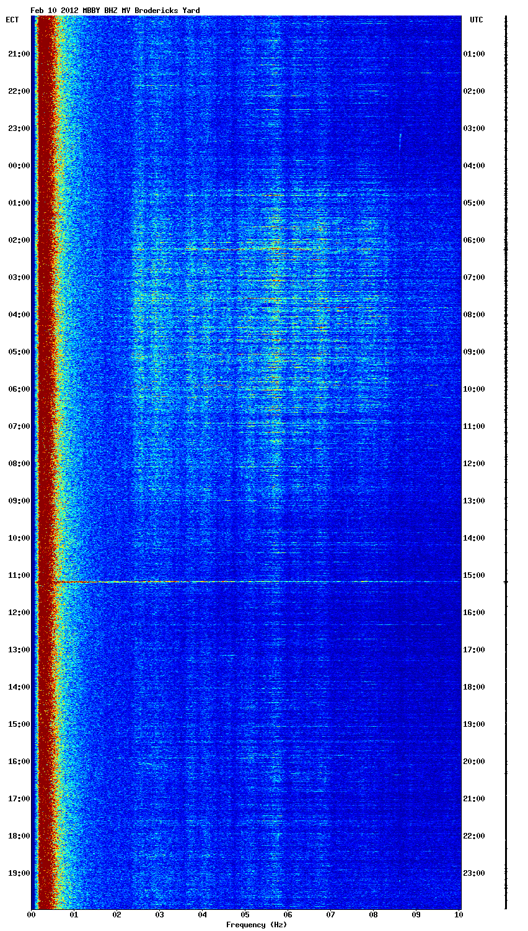Select the ECT axis label '12:00'

coord(19,613)
